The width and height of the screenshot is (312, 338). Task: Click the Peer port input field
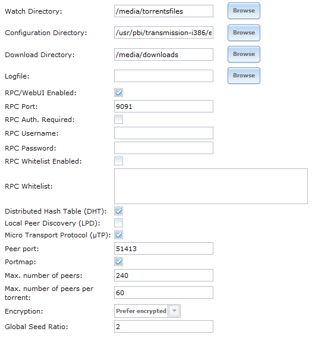[x=163, y=249]
